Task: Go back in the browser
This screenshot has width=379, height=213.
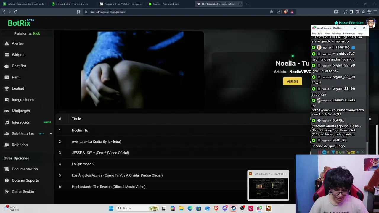Action: 4,12
